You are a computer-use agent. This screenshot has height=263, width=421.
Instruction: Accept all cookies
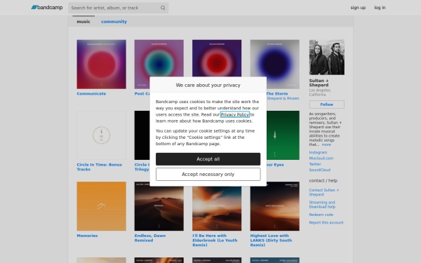pyautogui.click(x=208, y=159)
